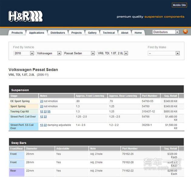Click note 55 in Touring Cup Kit row
This screenshot has height=177, width=191.
pyautogui.click(x=49, y=112)
